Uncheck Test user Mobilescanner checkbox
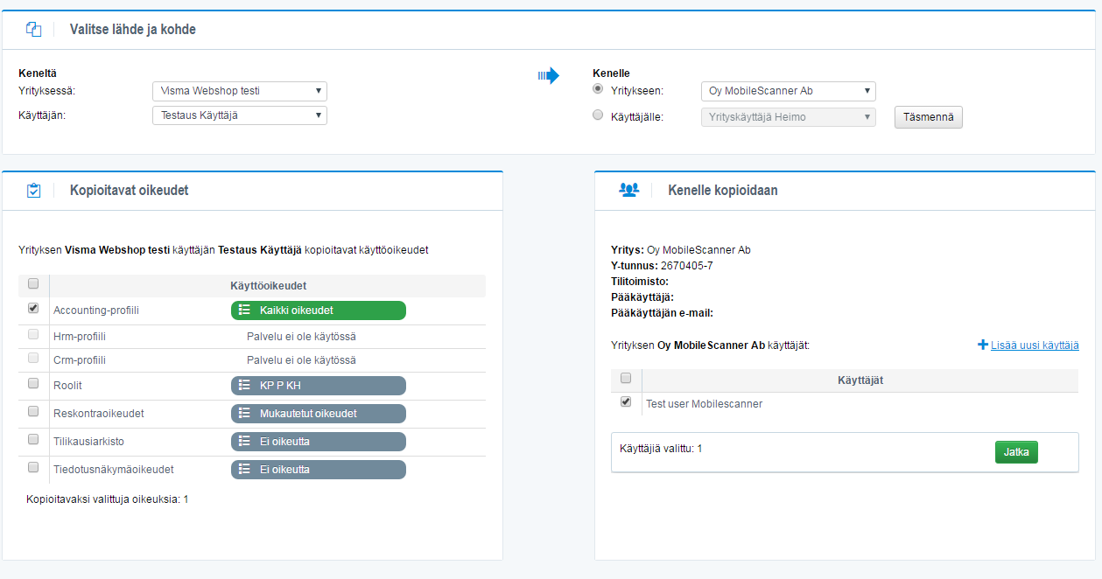The width and height of the screenshot is (1102, 579). coord(626,401)
